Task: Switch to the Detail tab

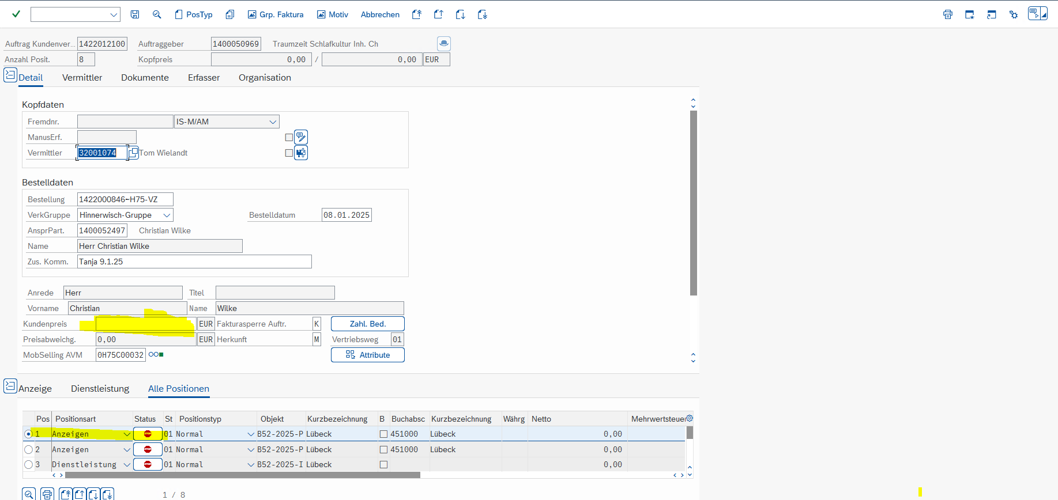Action: tap(31, 78)
